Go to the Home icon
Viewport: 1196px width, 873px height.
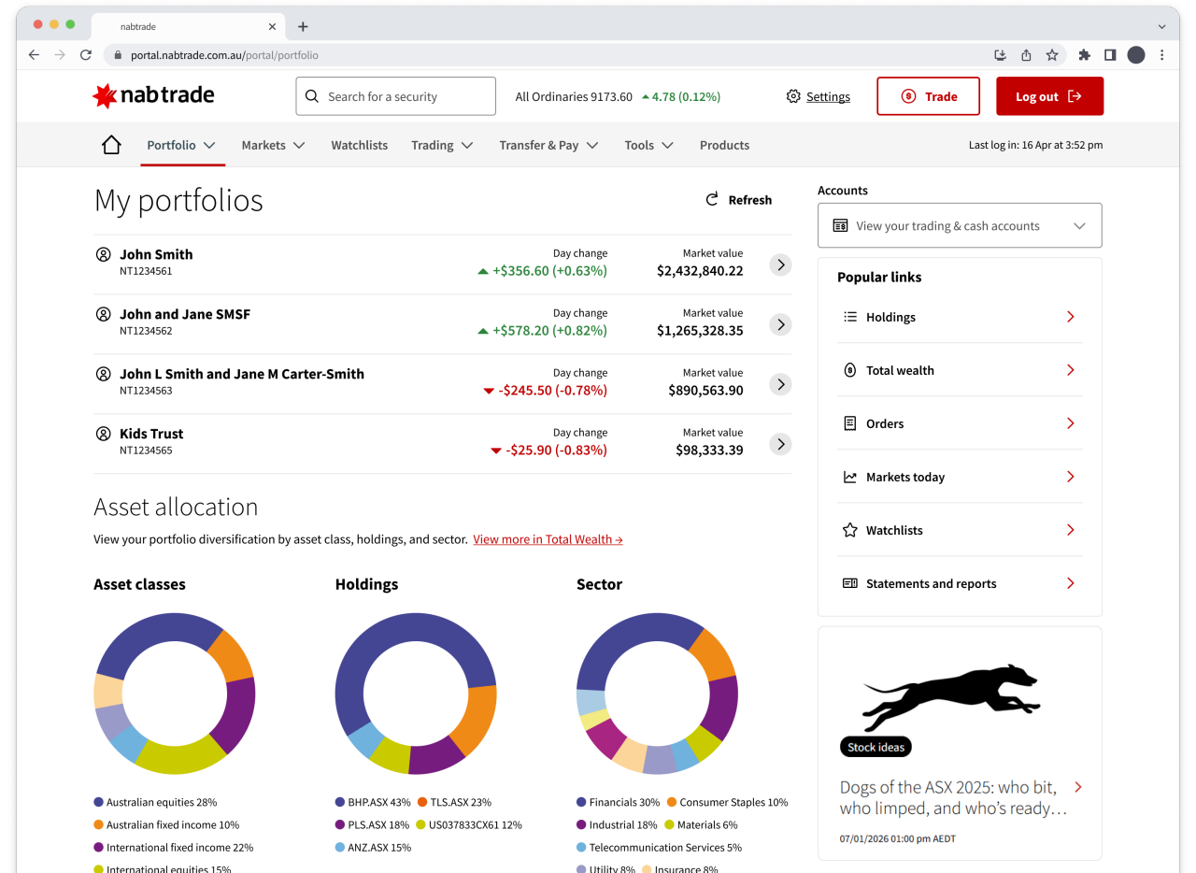(111, 145)
